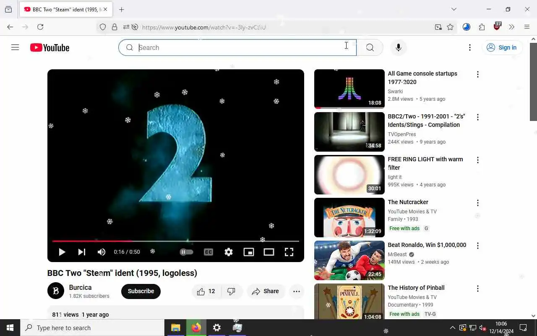Click the MrBeast channel name

tap(397, 255)
